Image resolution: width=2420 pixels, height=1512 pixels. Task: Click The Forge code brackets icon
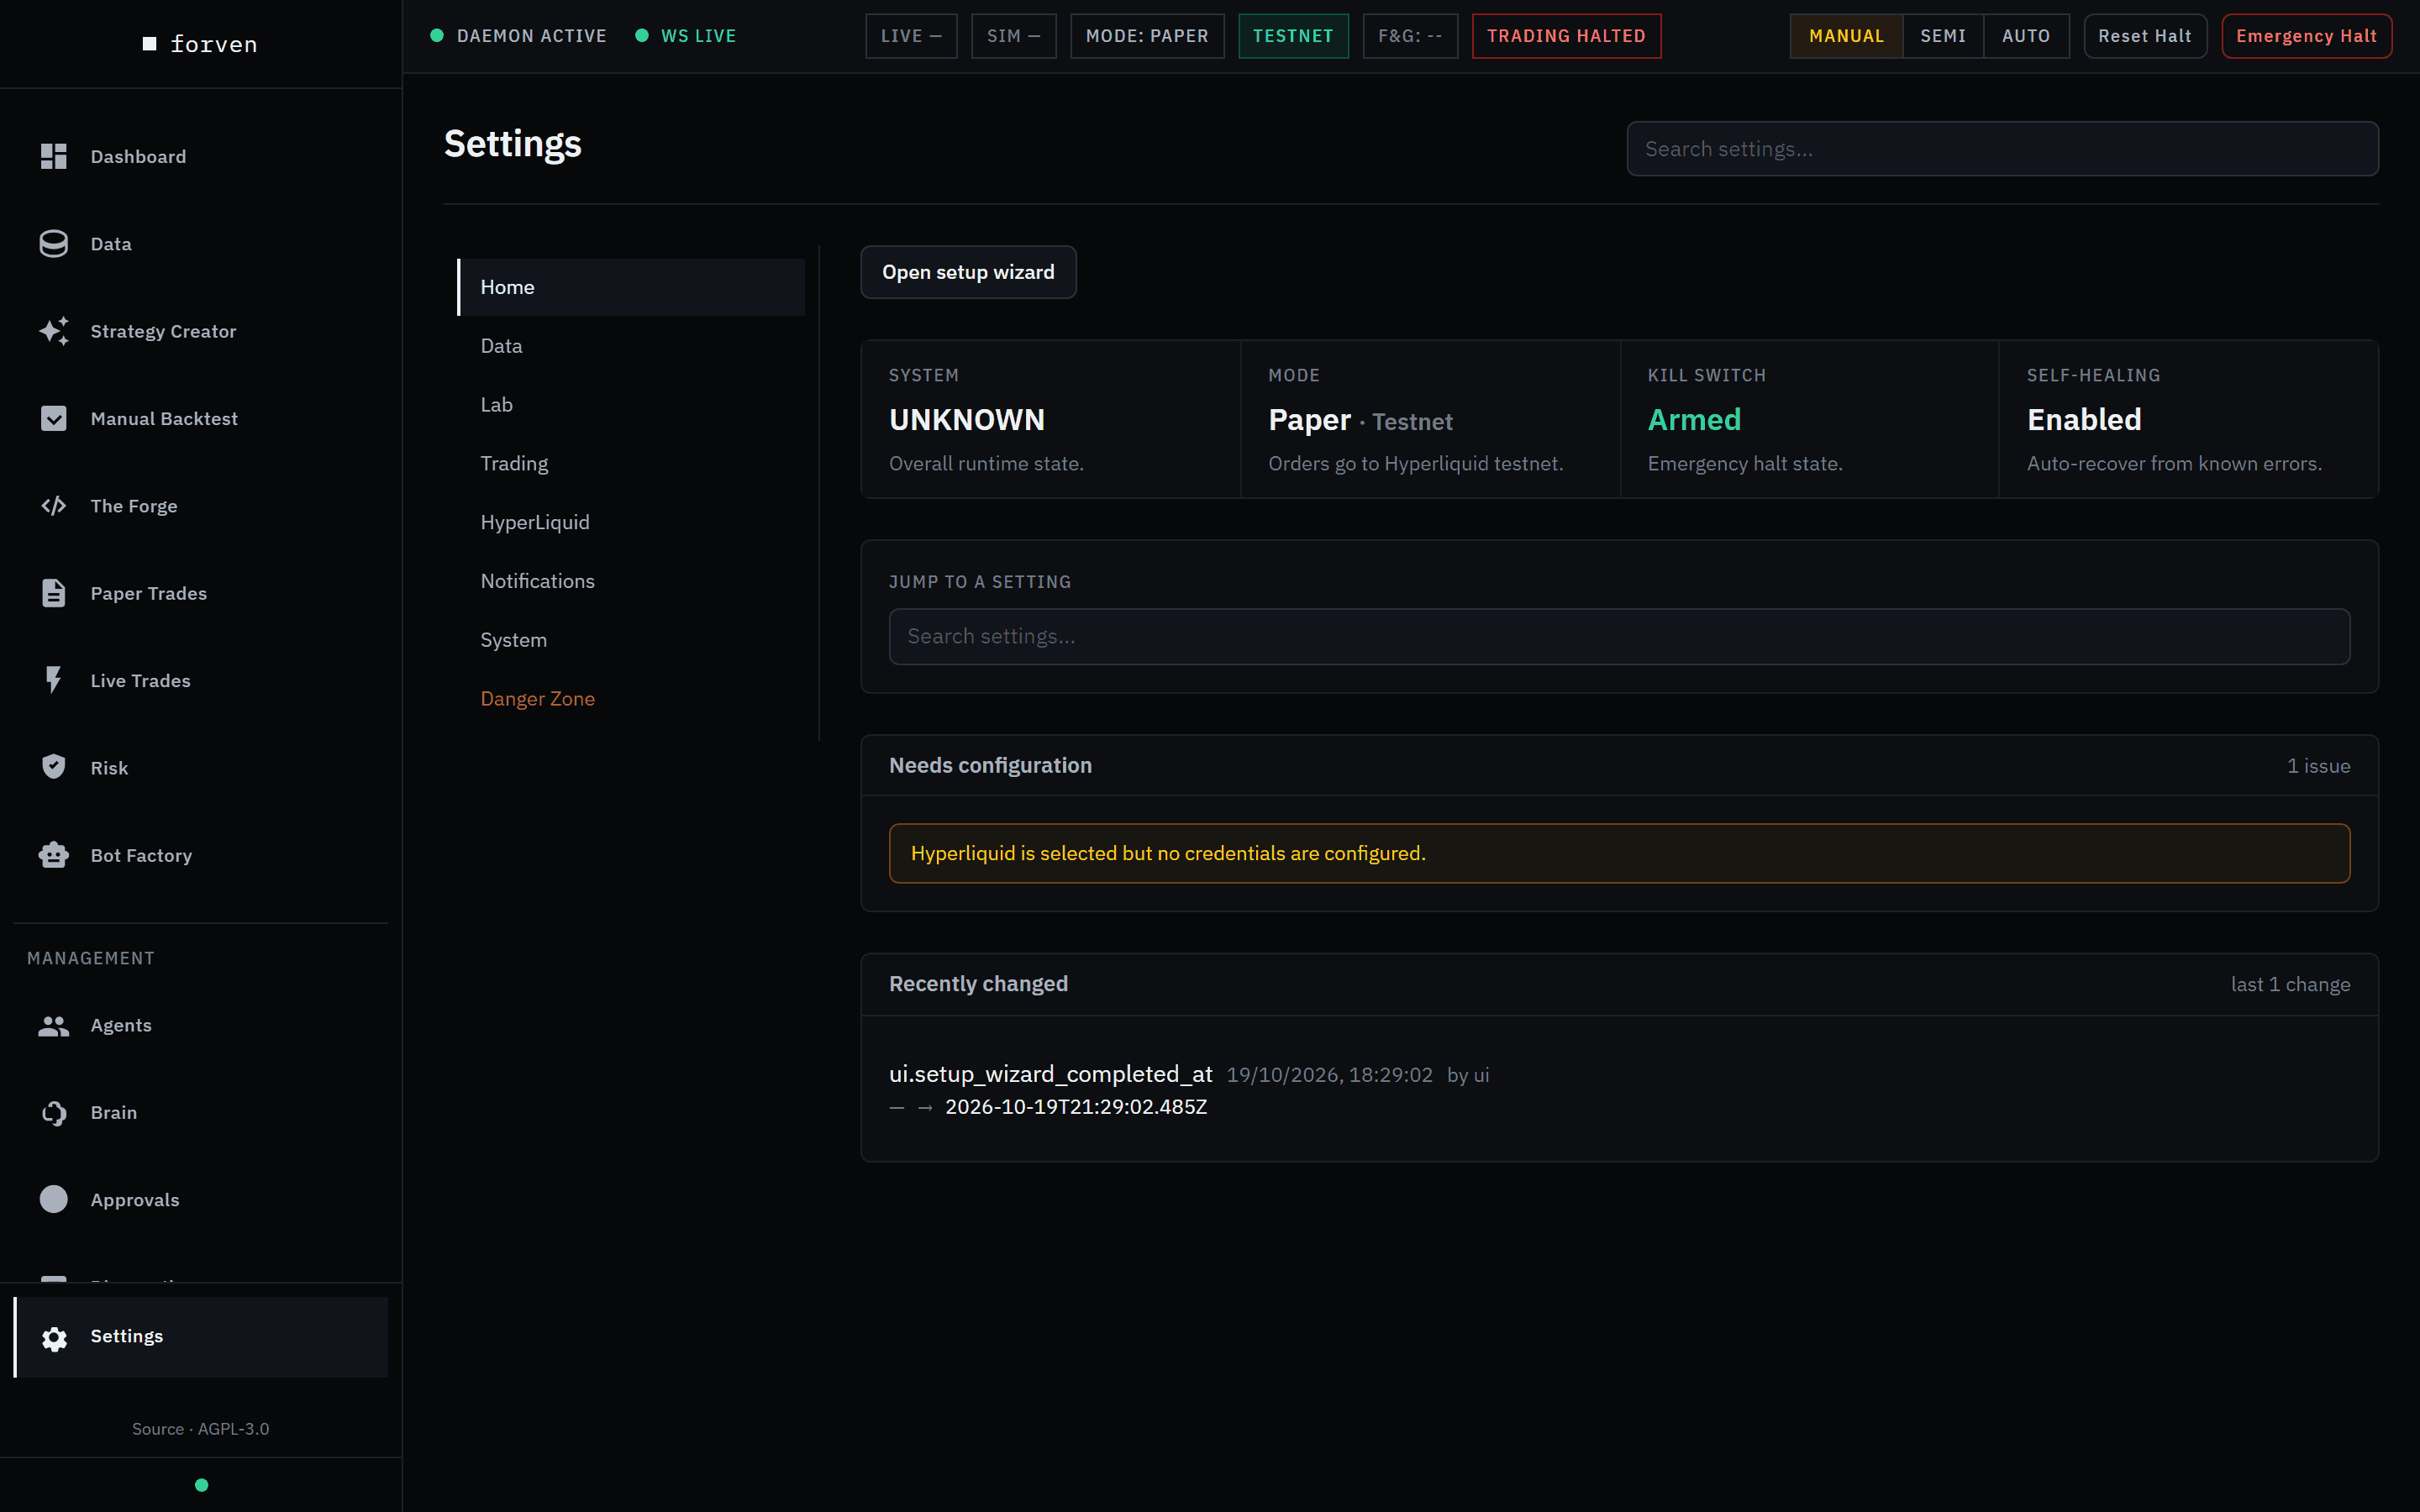[x=54, y=506]
